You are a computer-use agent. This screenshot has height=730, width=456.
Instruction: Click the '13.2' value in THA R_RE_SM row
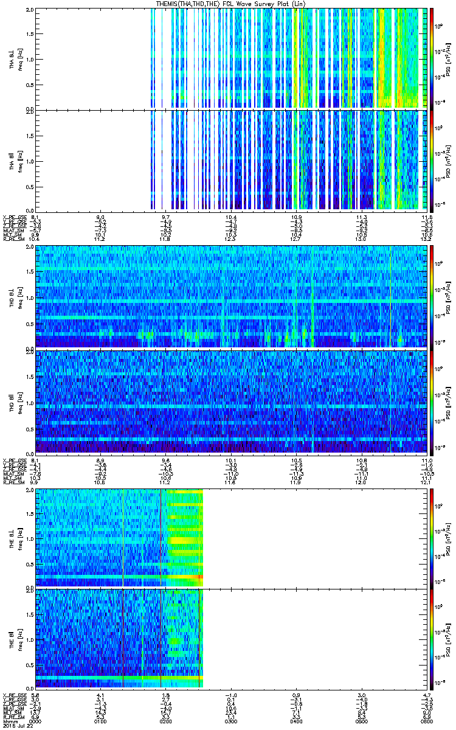pos(427,239)
